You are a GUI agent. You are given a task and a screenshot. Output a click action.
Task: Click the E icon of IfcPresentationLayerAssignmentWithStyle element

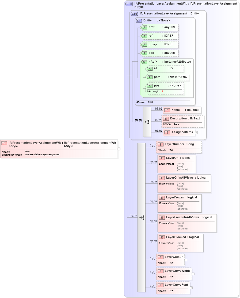[4, 143]
